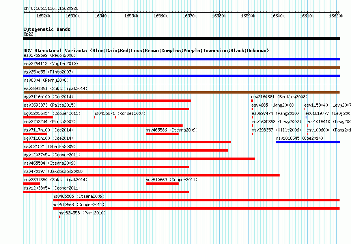
Task: Click the short red dgv12036n54 bar
Action: [38, 117]
